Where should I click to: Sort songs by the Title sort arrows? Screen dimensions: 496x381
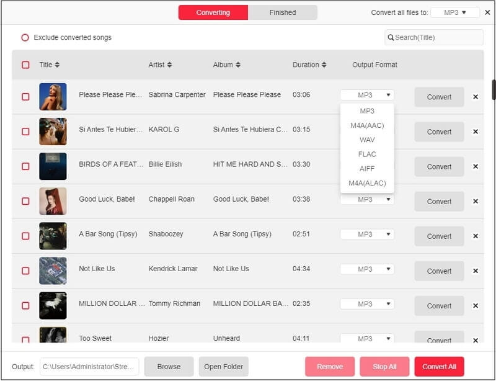57,65
